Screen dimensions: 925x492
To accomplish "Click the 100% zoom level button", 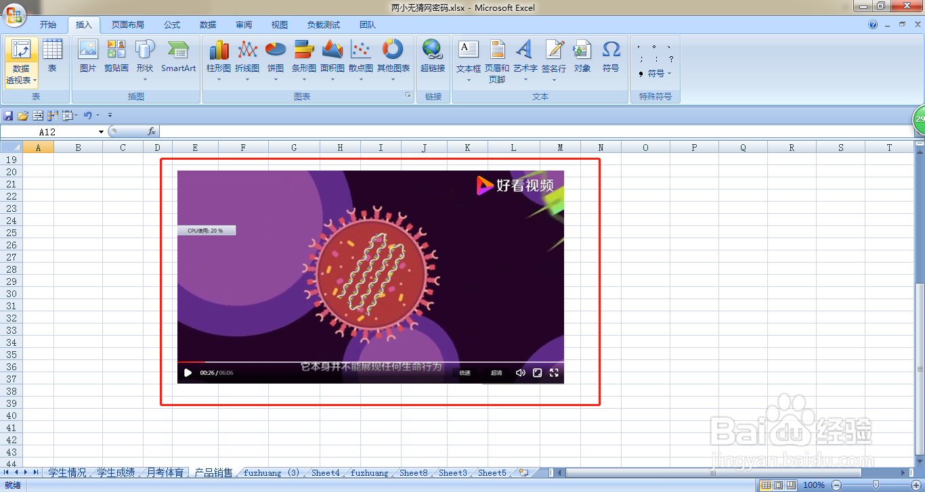I will tap(813, 485).
